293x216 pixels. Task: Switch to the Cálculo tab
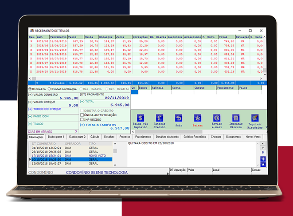point(95,137)
